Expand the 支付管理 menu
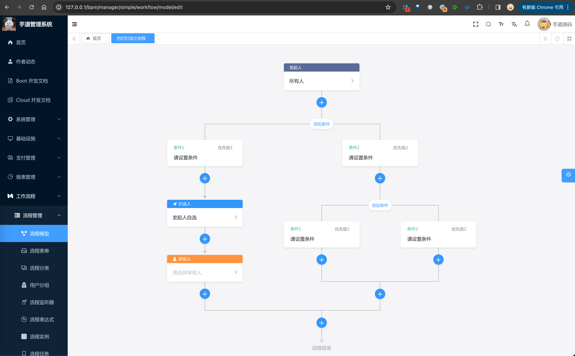Viewport: 575px width, 356px height. 34,158
